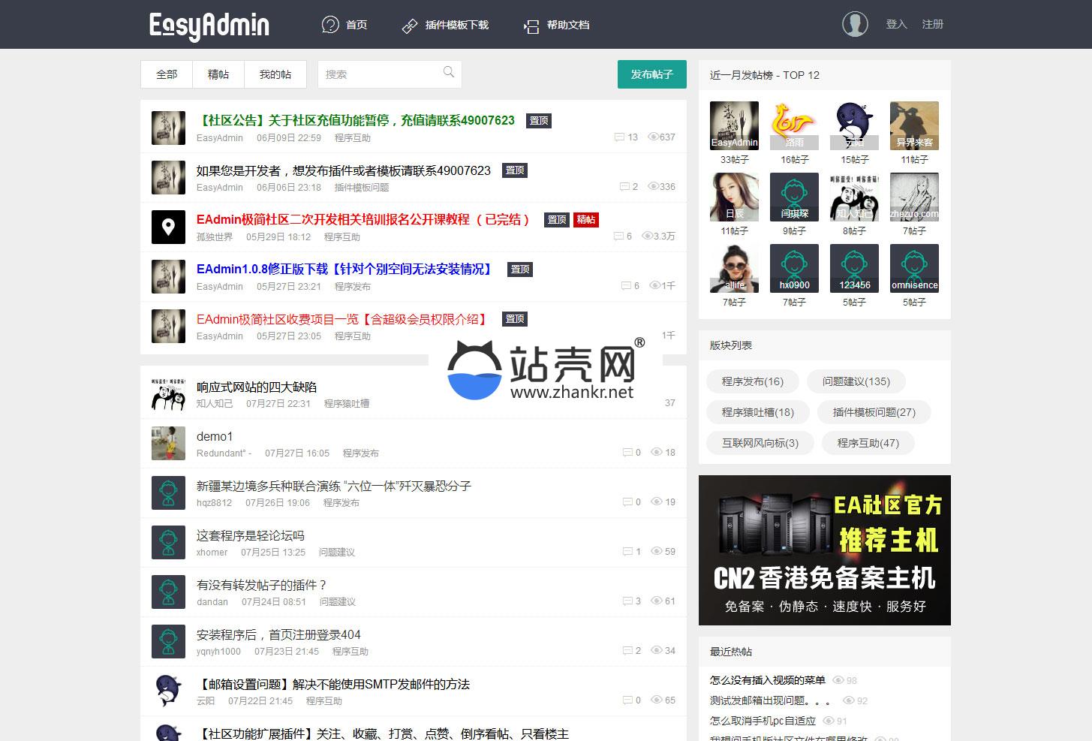Open the 问题建议(135) category tag
The width and height of the screenshot is (1092, 741).
[x=856, y=381]
